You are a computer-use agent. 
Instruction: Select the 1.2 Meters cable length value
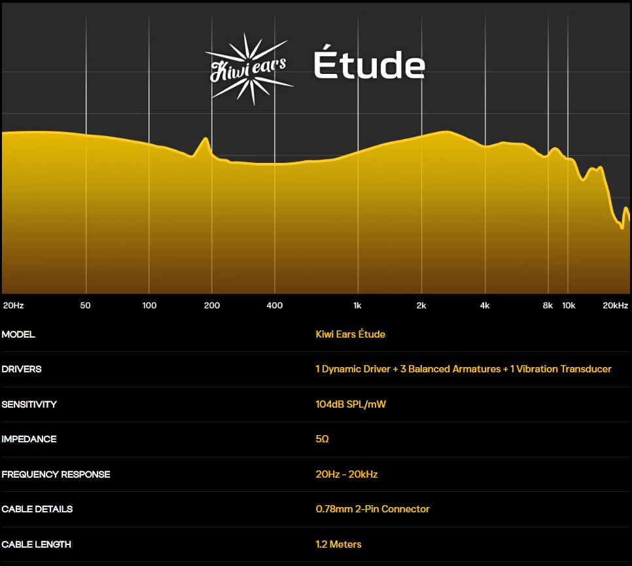[x=338, y=544]
